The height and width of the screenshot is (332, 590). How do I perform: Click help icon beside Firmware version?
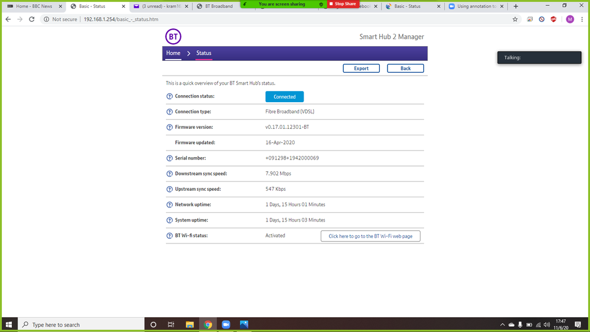169,128
